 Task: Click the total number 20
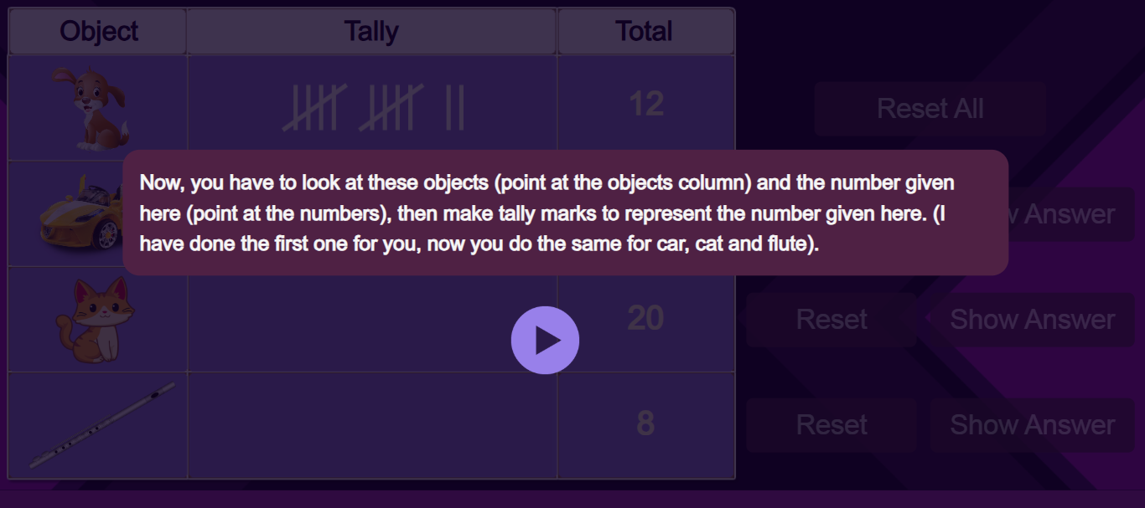[x=645, y=319]
